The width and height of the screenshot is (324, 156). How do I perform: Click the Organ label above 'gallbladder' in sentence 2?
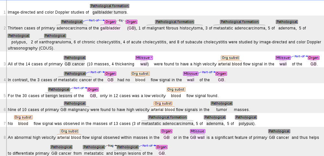110,22
